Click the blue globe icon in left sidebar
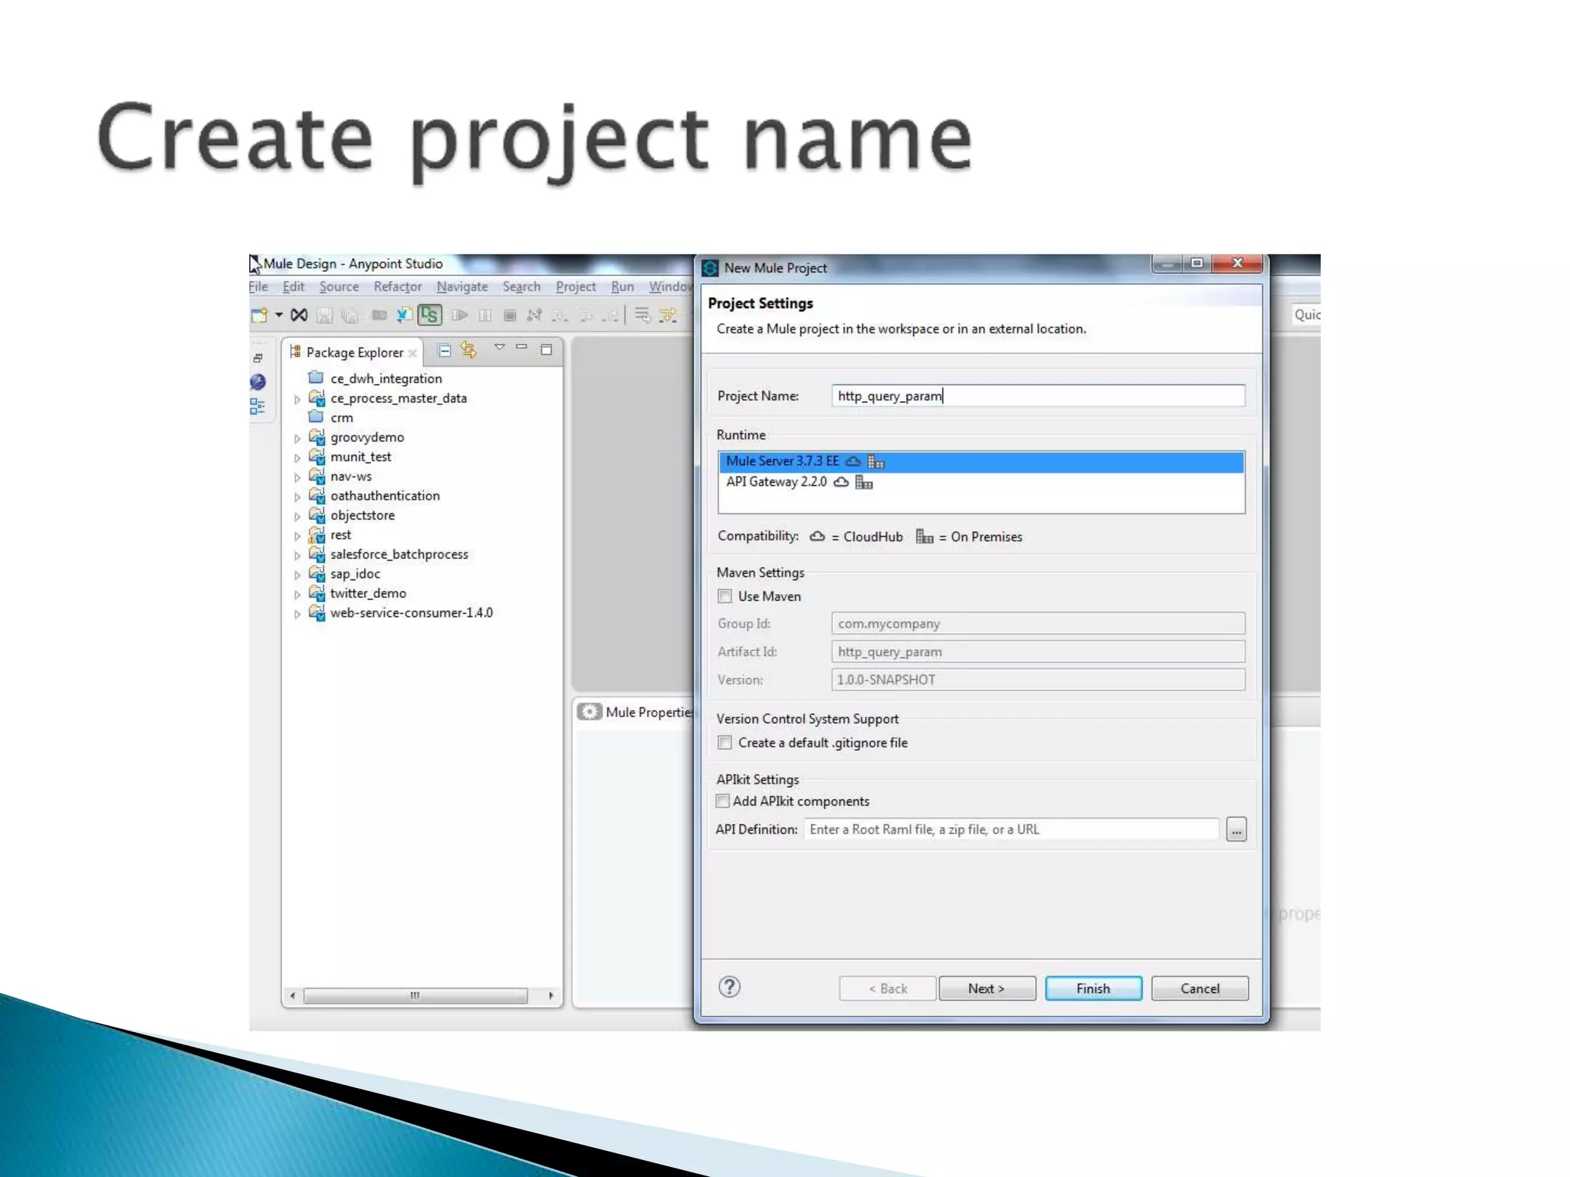This screenshot has height=1177, width=1570. point(258,382)
